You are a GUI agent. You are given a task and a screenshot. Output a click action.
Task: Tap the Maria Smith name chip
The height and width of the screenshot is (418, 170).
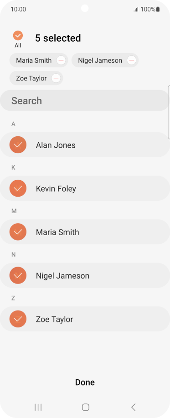(x=34, y=60)
